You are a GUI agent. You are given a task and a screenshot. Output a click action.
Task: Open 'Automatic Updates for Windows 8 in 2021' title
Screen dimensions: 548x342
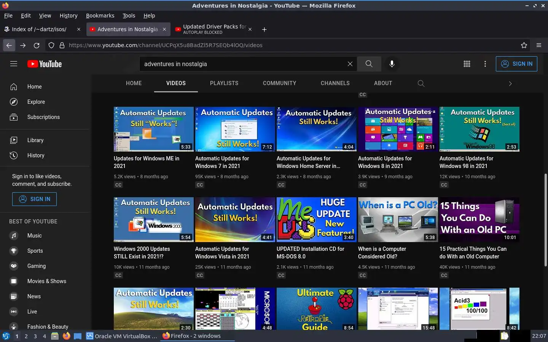(x=385, y=162)
